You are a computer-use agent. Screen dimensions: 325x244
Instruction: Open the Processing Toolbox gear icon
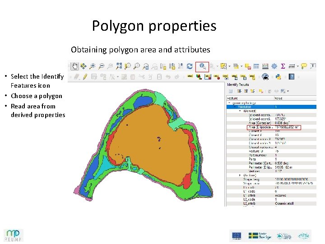pos(274,66)
